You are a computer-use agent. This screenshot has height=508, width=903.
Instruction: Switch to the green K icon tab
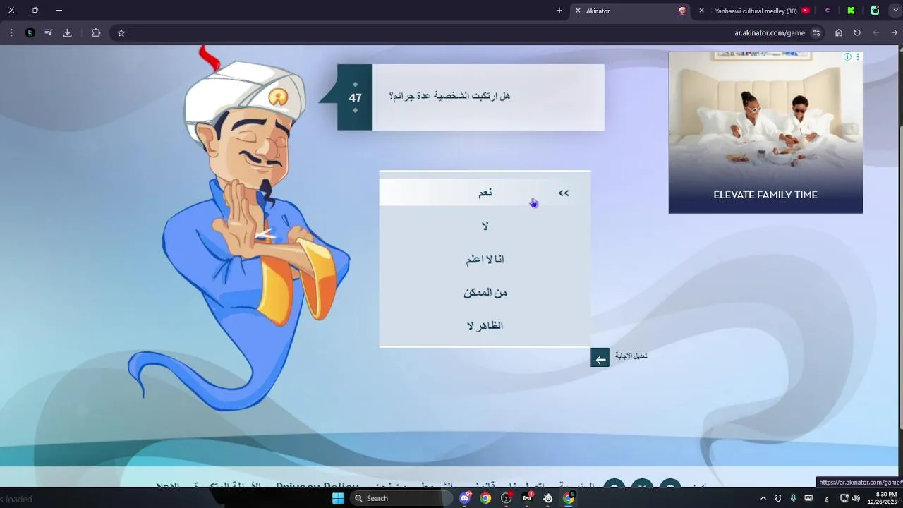click(851, 11)
